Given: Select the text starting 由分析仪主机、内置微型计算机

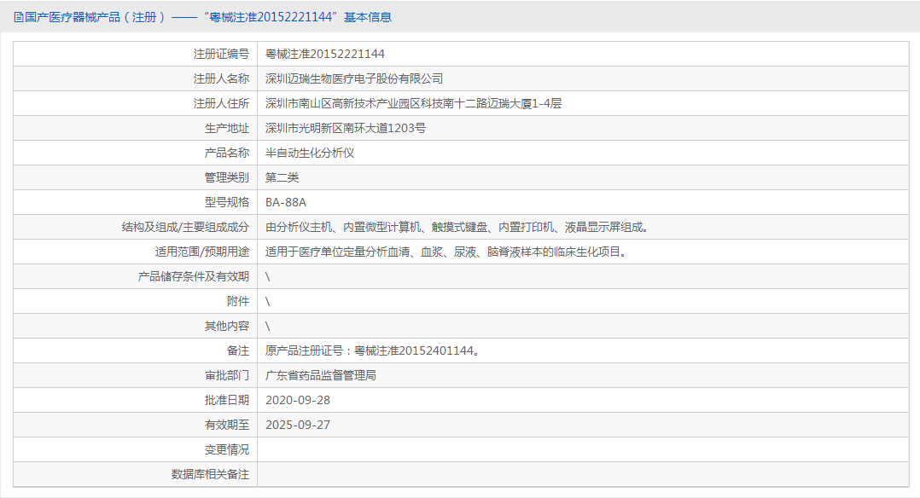Looking at the screenshot, I should pos(459,227).
